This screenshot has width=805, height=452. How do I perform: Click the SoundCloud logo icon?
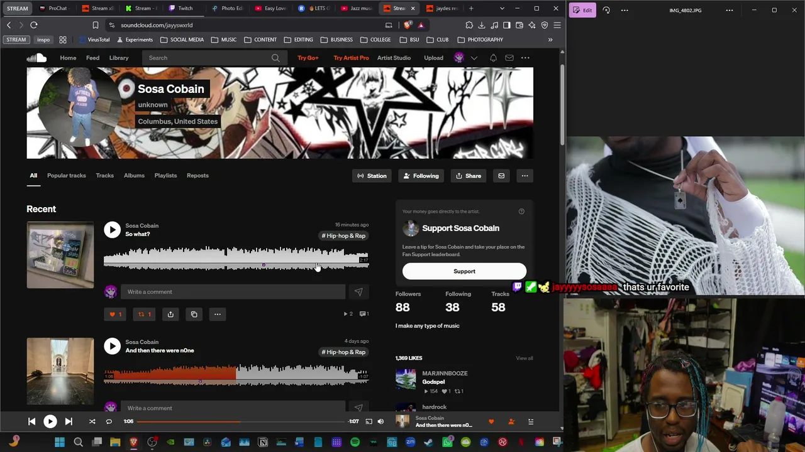tap(36, 58)
